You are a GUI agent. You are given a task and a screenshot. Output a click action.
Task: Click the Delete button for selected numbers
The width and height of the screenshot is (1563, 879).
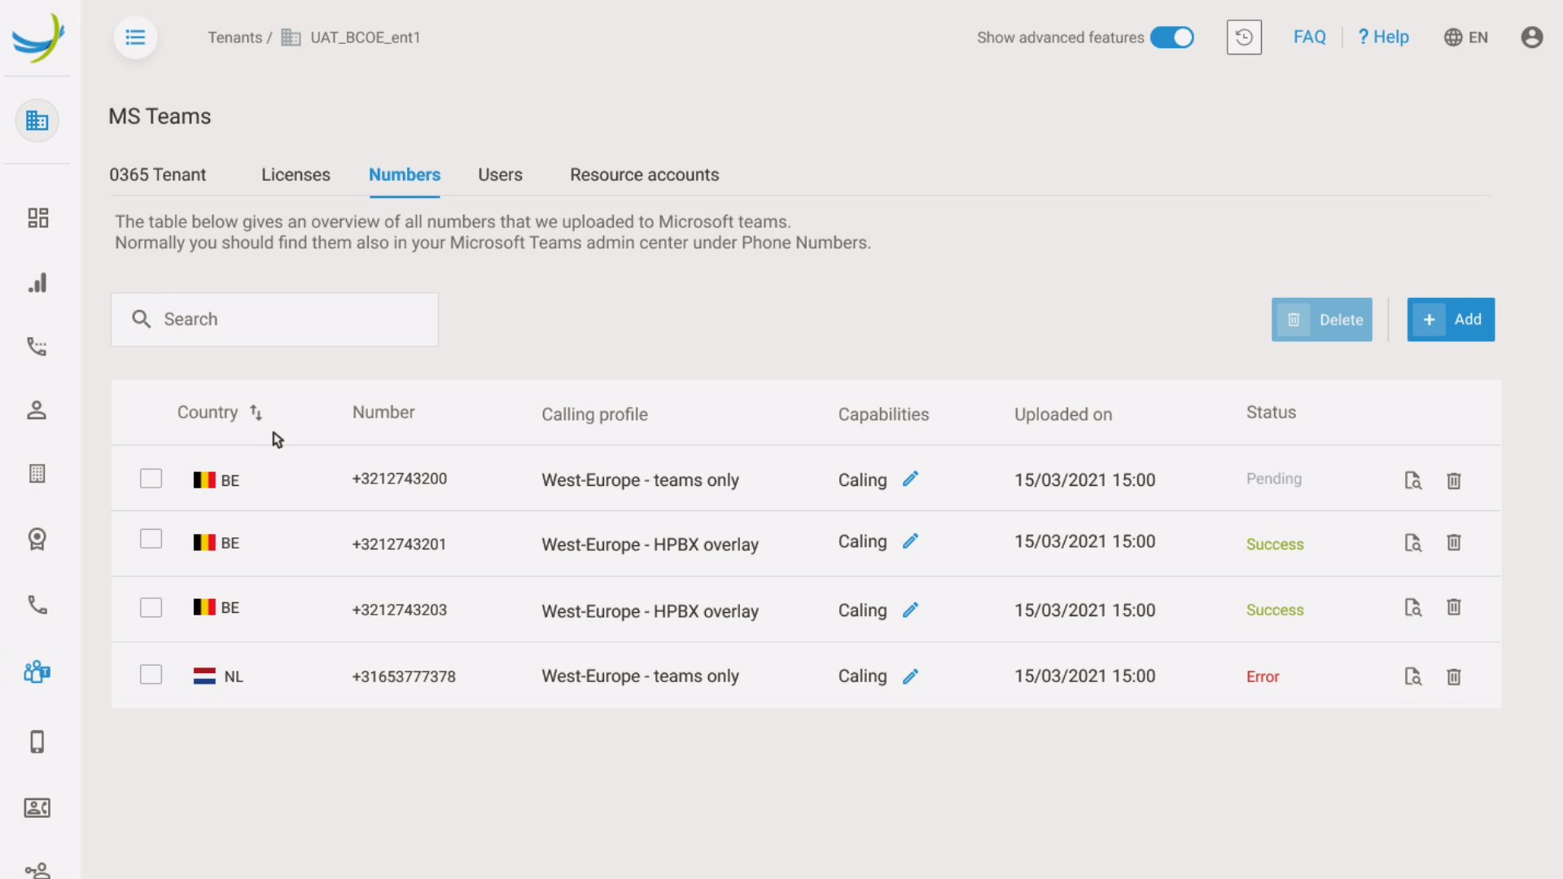pos(1321,319)
